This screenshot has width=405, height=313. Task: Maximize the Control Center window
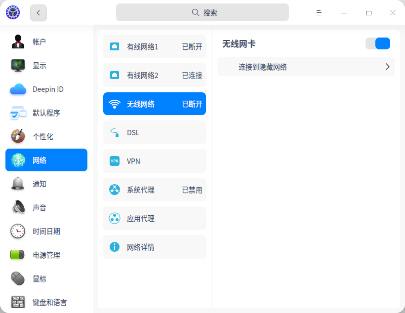pyautogui.click(x=368, y=13)
